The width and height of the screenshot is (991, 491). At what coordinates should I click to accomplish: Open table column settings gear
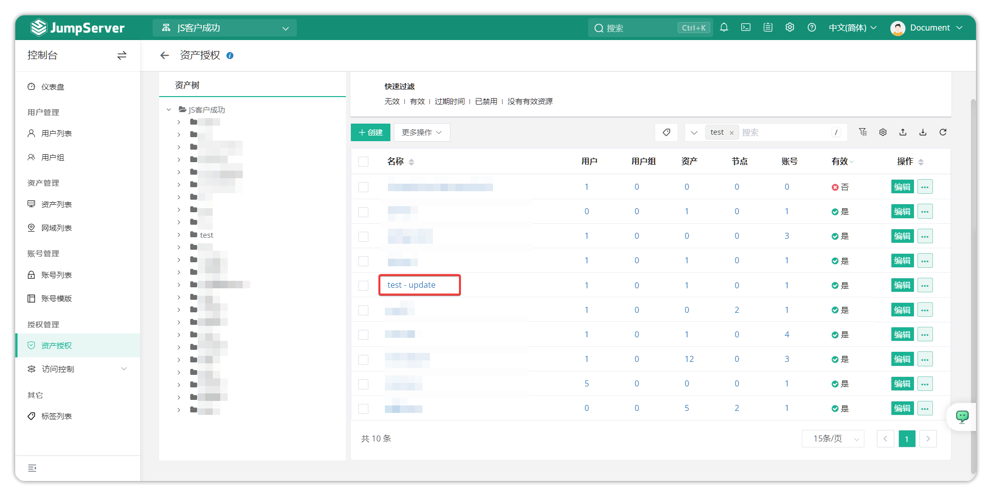883,132
